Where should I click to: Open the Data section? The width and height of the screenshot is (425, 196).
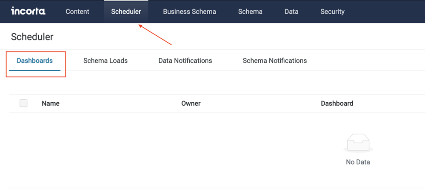coord(291,12)
